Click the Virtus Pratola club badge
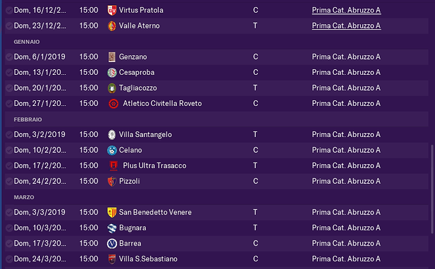Screen dimensions: 435x269 point(112,10)
